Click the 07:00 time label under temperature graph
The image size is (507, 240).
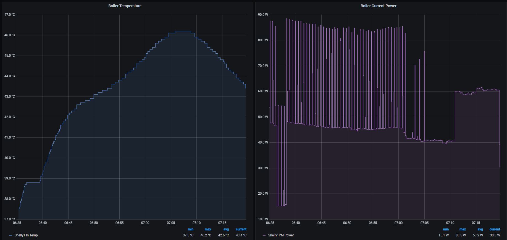pyautogui.click(x=145, y=223)
